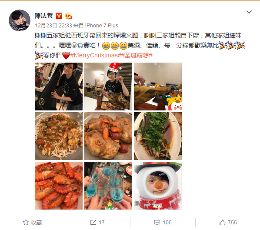View the steamed fish with greens photo
The image size is (260, 230).
click(158, 136)
